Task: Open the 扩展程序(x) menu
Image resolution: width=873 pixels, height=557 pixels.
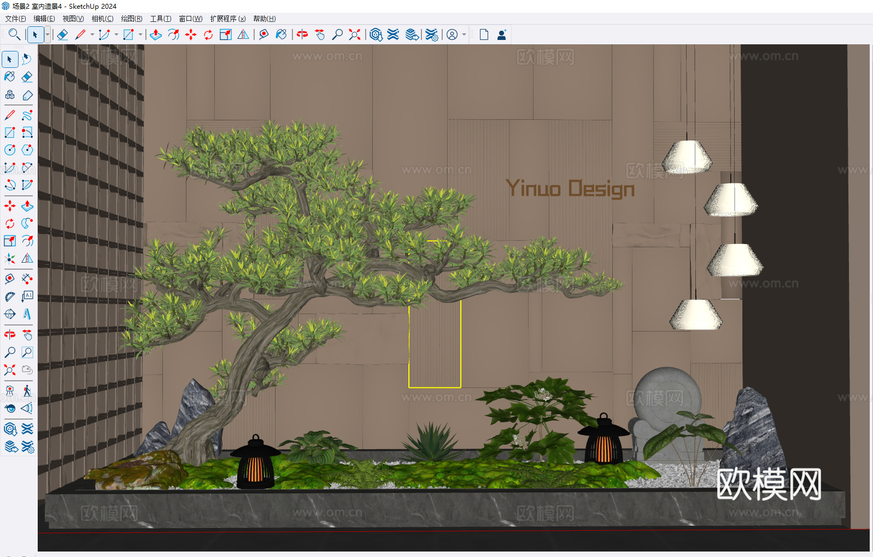Action: pos(227,19)
